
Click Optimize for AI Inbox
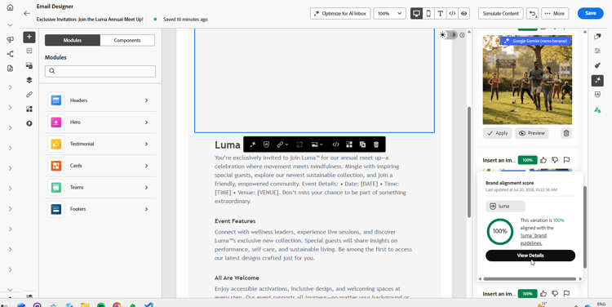point(340,13)
